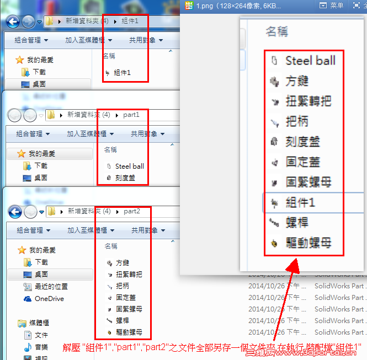
Task: Click forward arrow in the part1 window
Action: pyautogui.click(x=30, y=115)
